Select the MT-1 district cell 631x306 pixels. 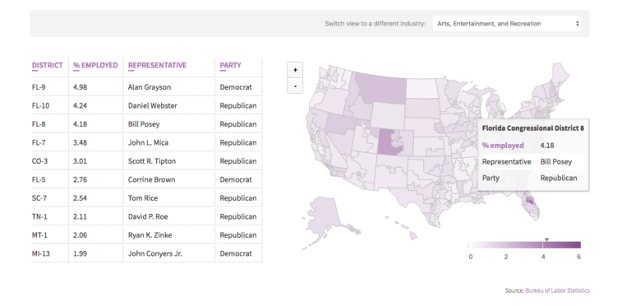(x=39, y=235)
